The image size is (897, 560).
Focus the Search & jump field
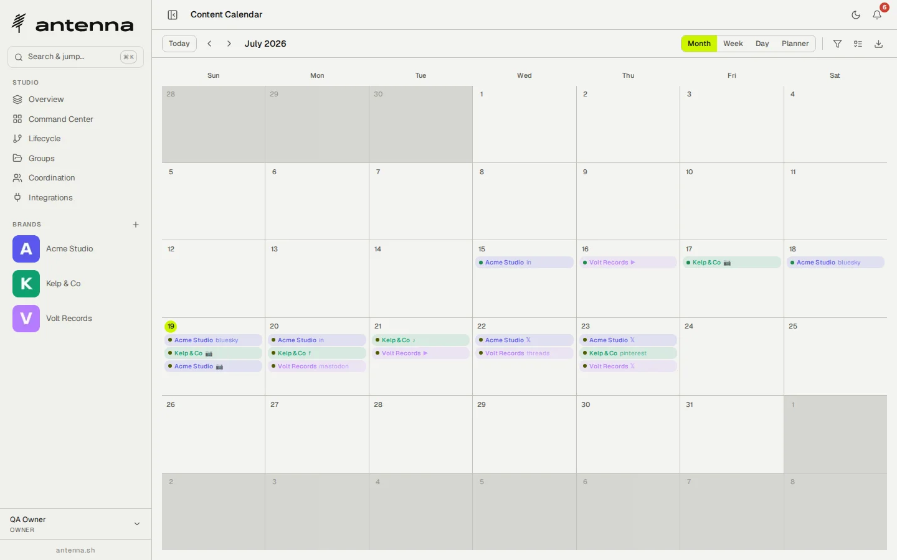click(76, 57)
